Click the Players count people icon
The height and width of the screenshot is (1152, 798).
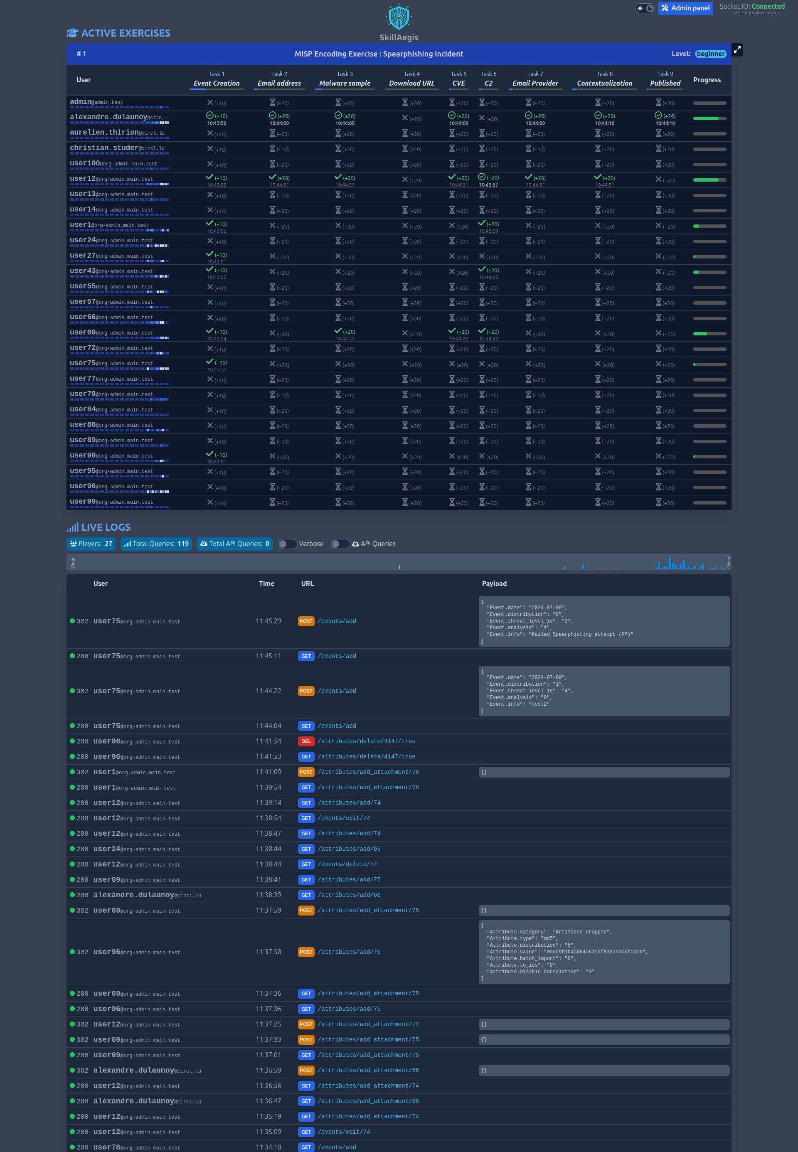[74, 544]
